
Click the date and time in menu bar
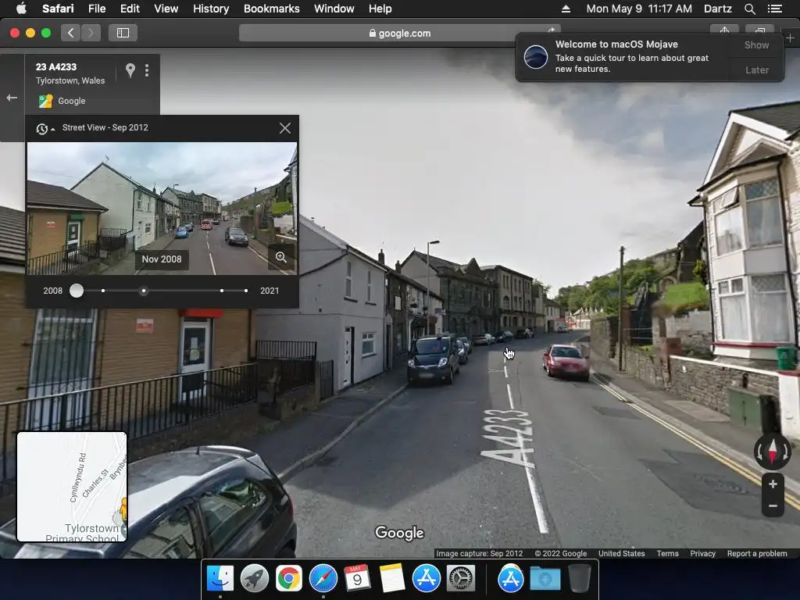[x=639, y=9]
